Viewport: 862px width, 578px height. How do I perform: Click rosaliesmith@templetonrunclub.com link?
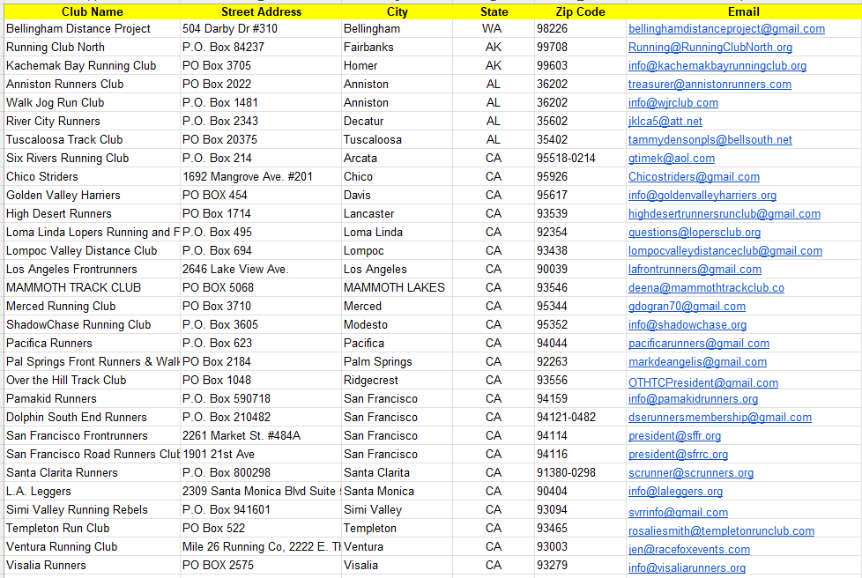point(721,531)
